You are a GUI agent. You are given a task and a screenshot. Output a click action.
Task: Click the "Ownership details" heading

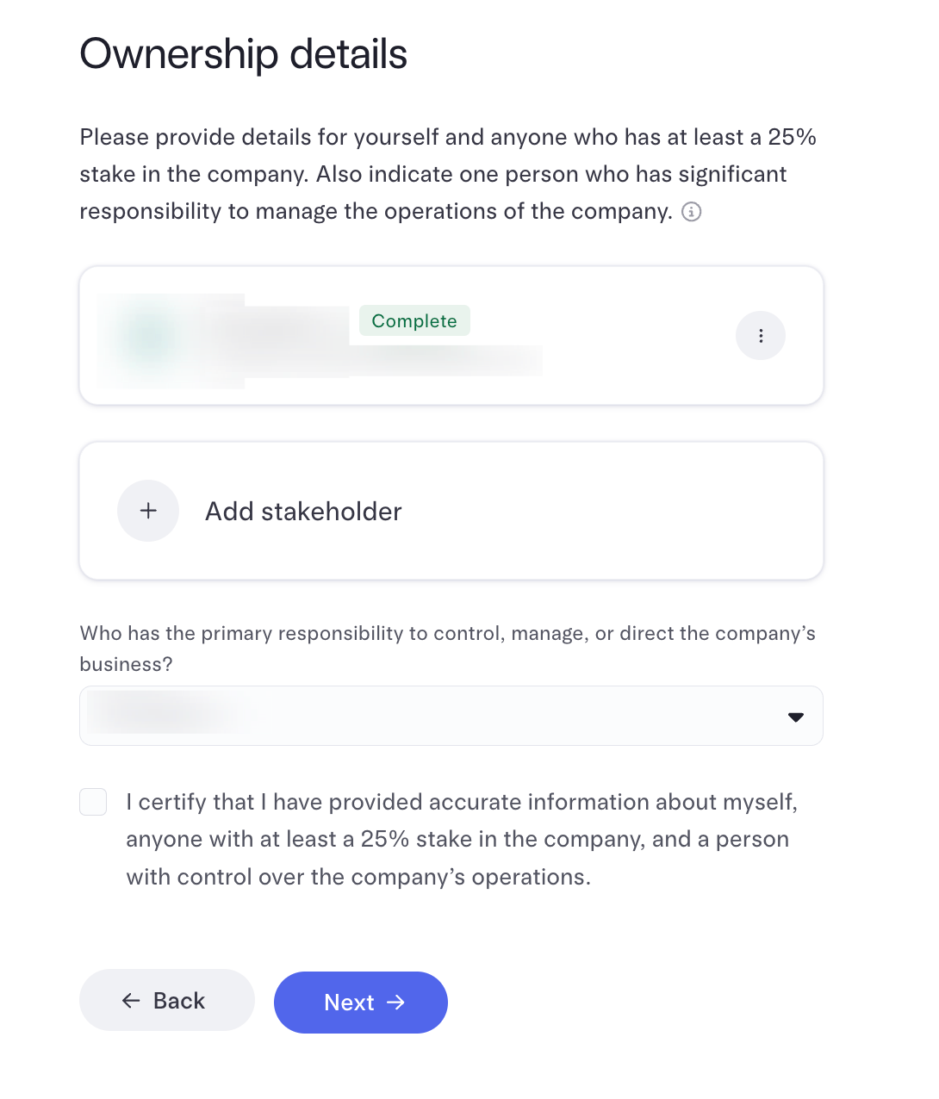(243, 54)
